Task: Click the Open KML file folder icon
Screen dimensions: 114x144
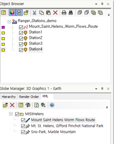Action: [x=5, y=105]
